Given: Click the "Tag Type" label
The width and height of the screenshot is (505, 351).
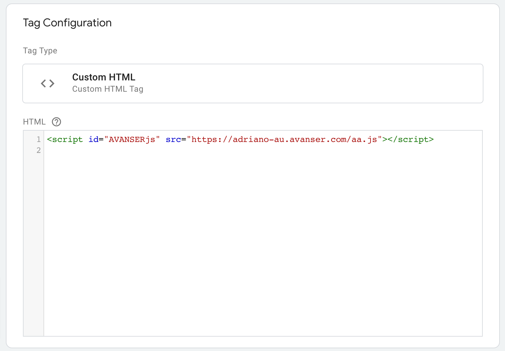Looking at the screenshot, I should pyautogui.click(x=40, y=51).
